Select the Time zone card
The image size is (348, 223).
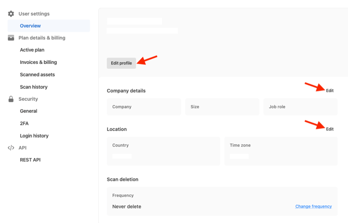(281, 151)
